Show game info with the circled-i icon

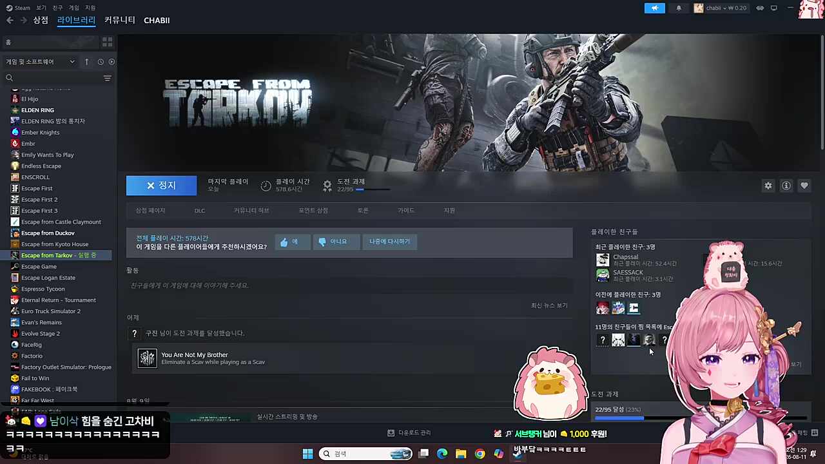click(x=786, y=186)
